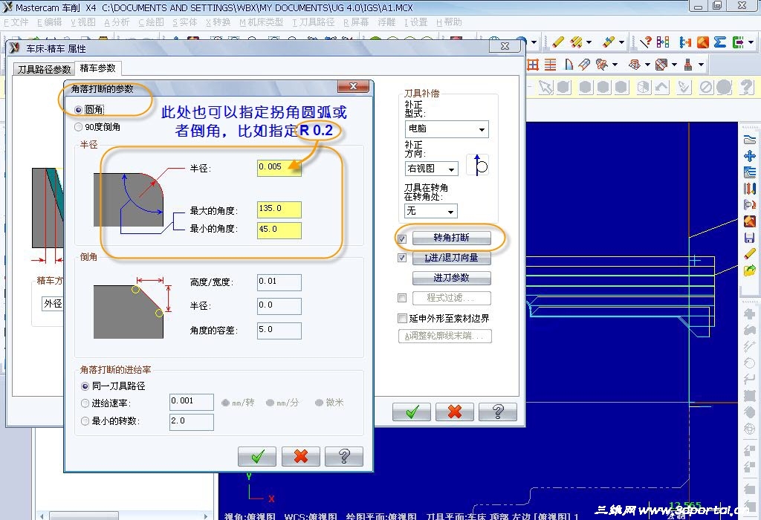The height and width of the screenshot is (520, 761).
Task: Click the half-cylinder surface icon
Action: click(x=584, y=65)
